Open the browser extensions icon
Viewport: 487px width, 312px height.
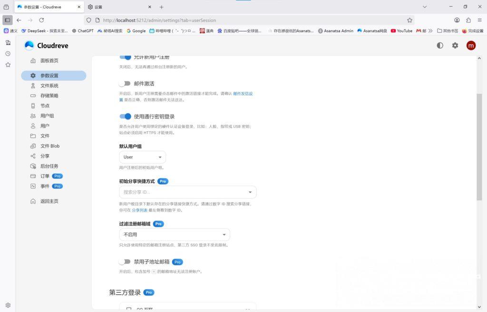point(468,20)
